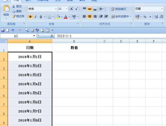Click the Paste clipboard icon
This screenshot has height=126, width=166.
pos(6,9)
